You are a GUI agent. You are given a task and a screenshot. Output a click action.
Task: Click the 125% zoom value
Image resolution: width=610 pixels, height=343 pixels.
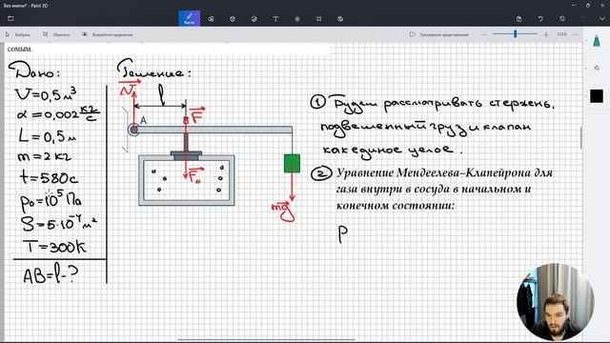pos(561,34)
